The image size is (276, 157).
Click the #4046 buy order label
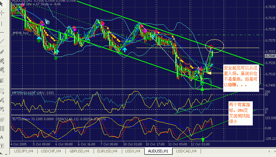pos(20,33)
